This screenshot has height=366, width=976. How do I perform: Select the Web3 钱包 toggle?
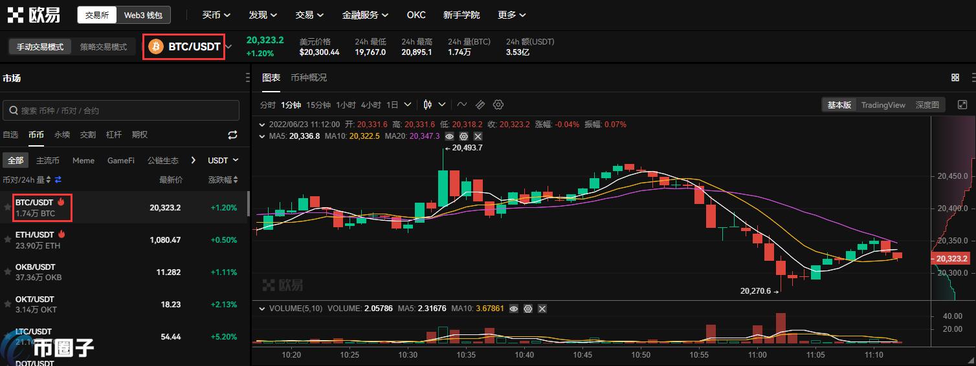click(144, 15)
